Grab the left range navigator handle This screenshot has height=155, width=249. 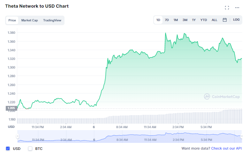tap(18, 136)
